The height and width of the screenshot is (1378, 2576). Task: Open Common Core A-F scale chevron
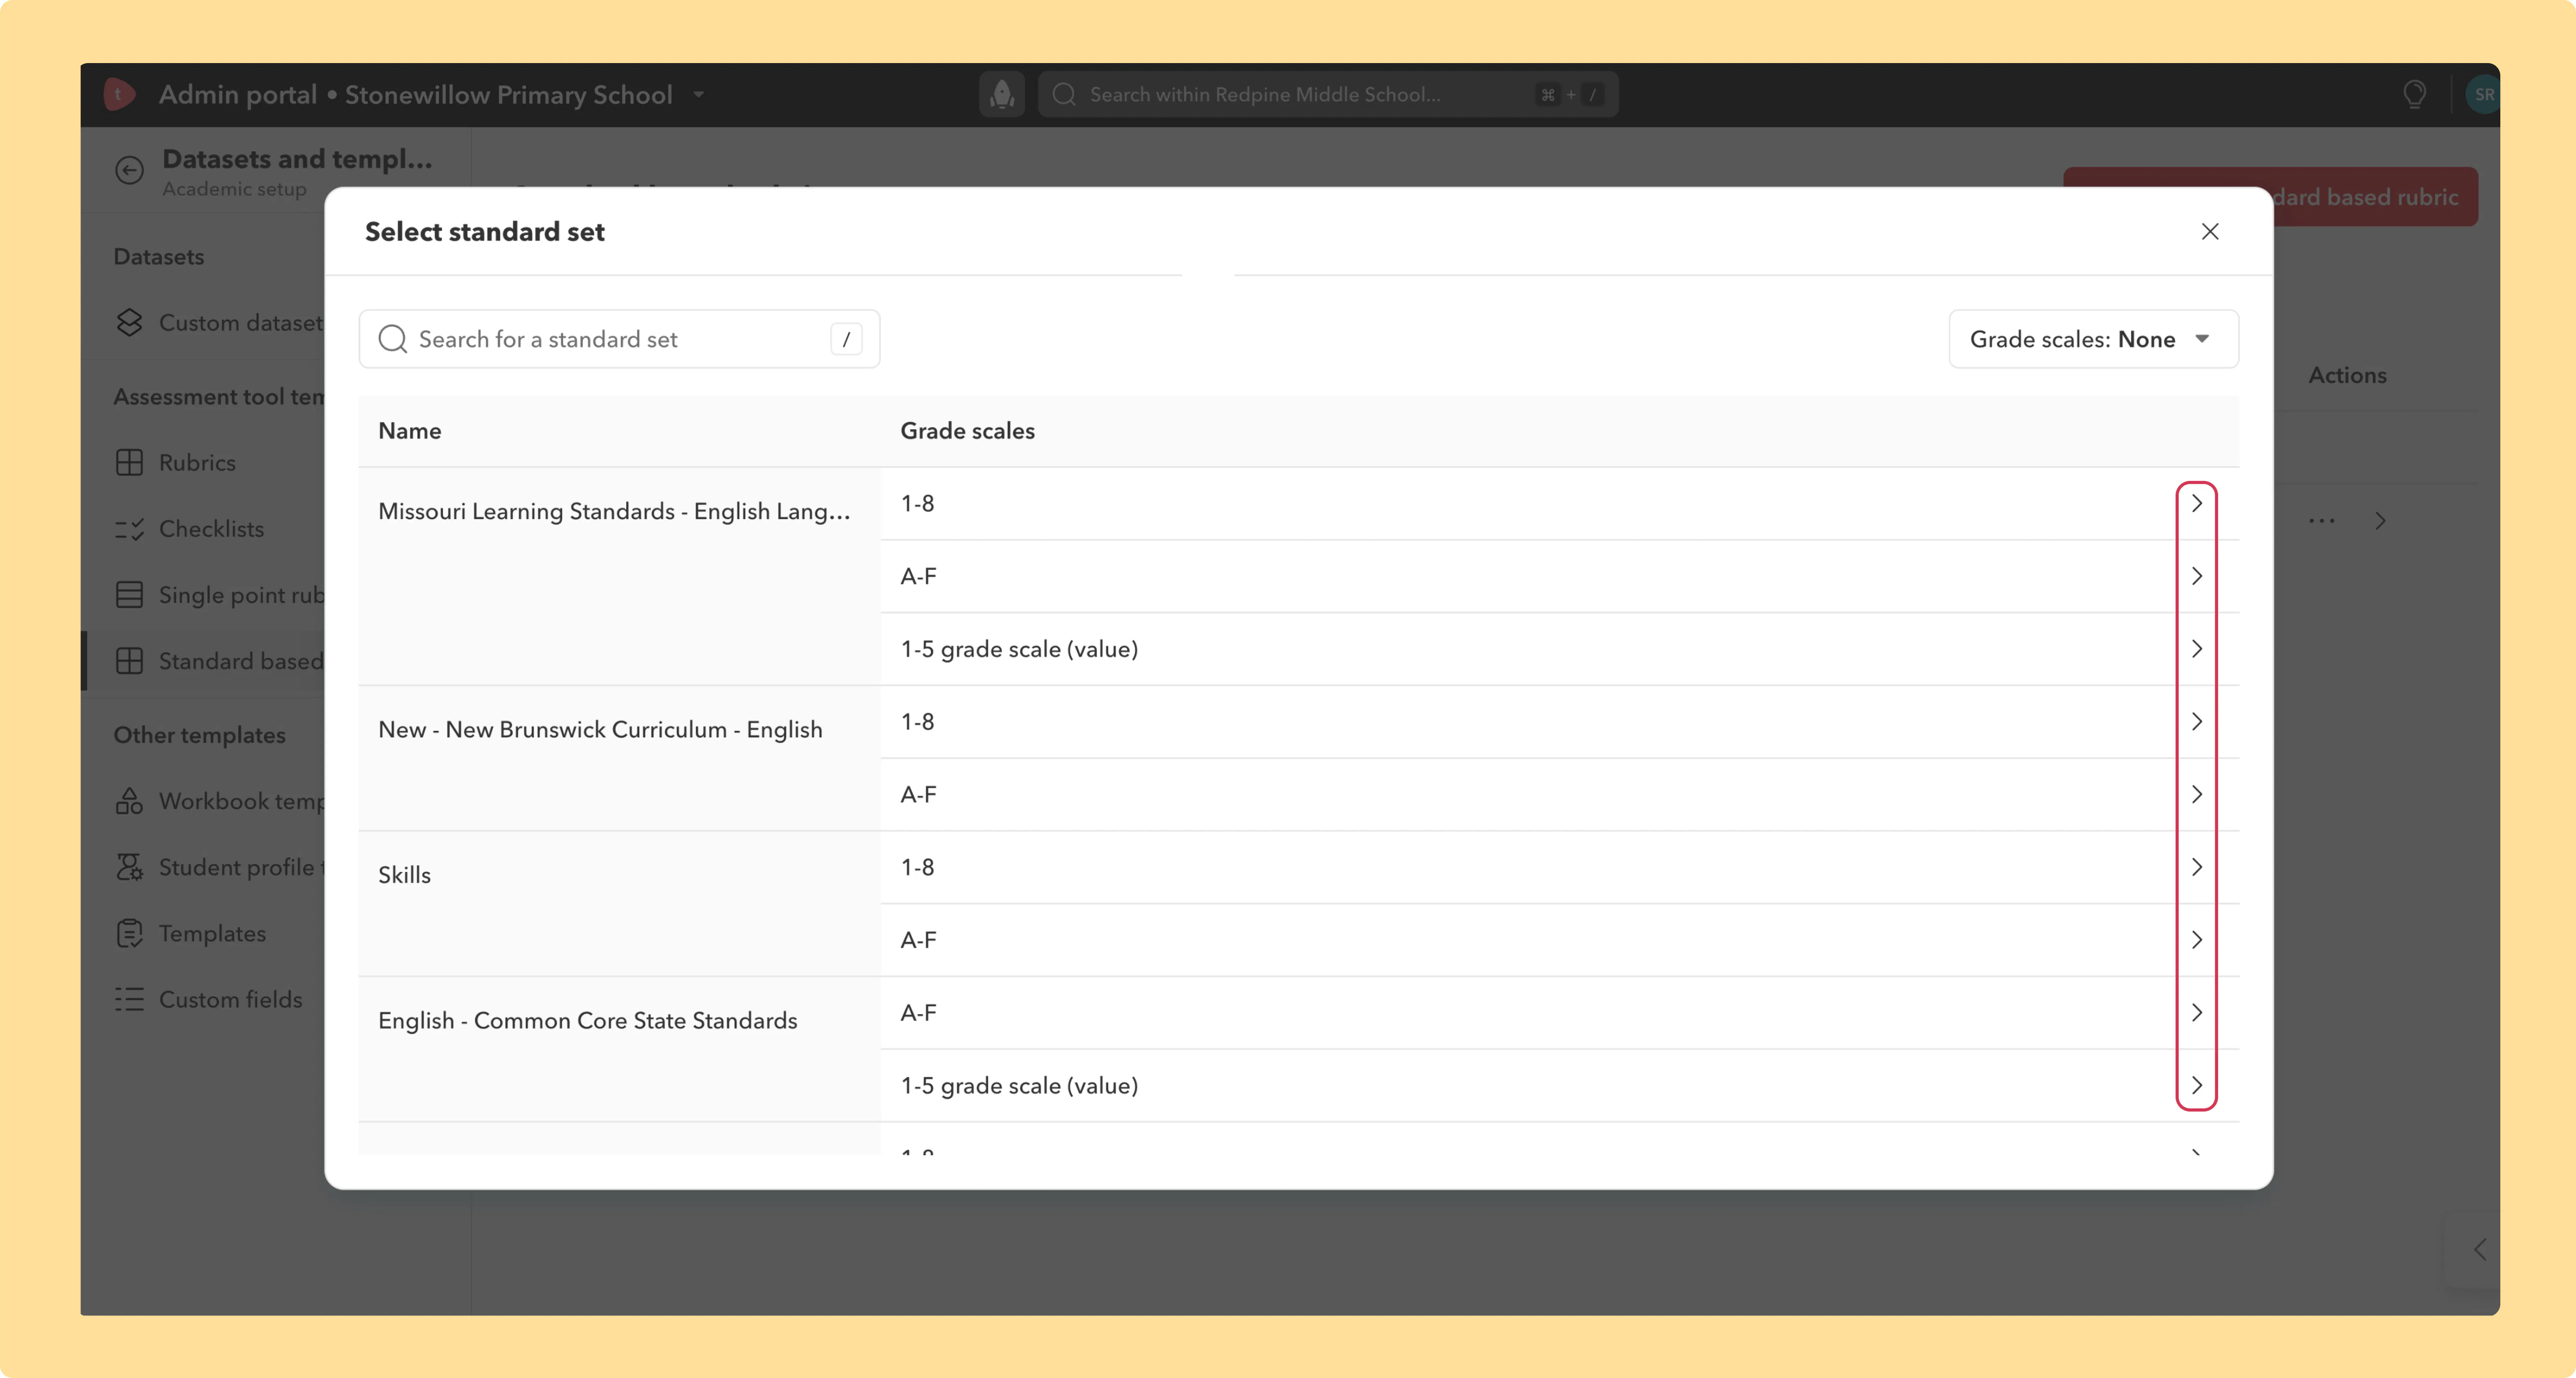click(x=2196, y=1013)
